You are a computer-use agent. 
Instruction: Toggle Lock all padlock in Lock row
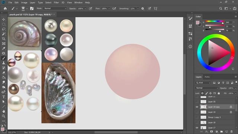[219, 93]
